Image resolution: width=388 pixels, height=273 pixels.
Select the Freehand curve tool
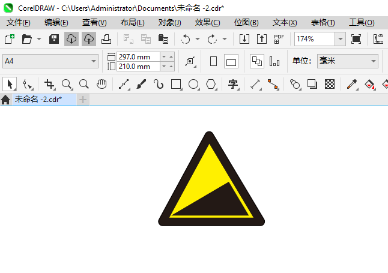[124, 85]
